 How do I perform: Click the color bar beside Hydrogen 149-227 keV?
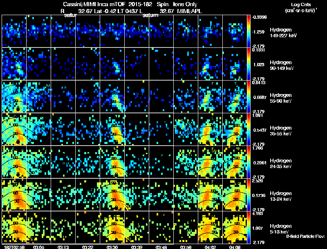[249, 31]
